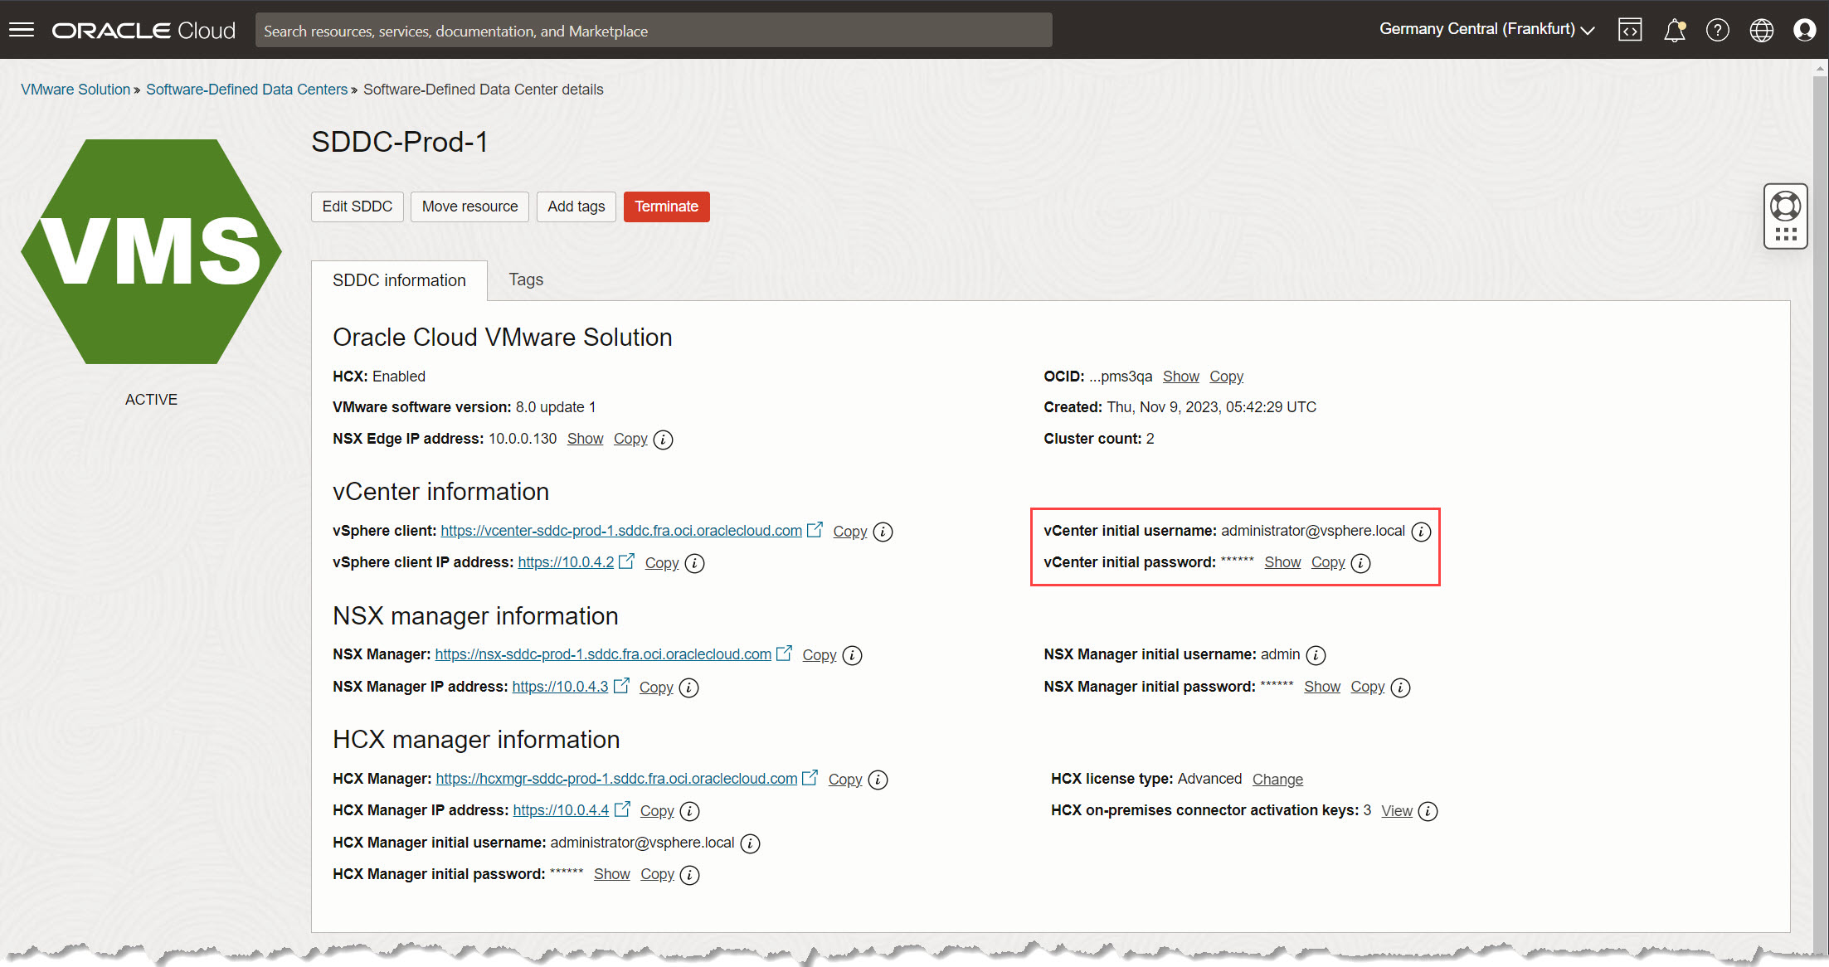Click the Add tags button

[576, 207]
